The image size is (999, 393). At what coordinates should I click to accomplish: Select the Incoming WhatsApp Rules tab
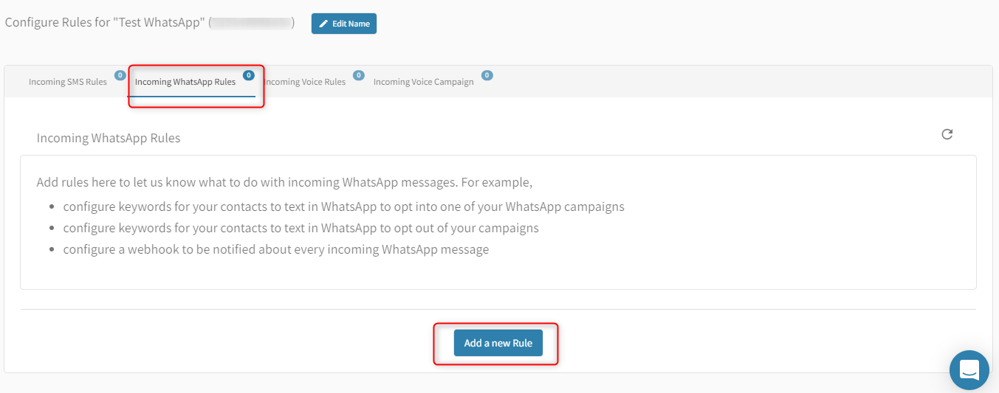(x=185, y=82)
